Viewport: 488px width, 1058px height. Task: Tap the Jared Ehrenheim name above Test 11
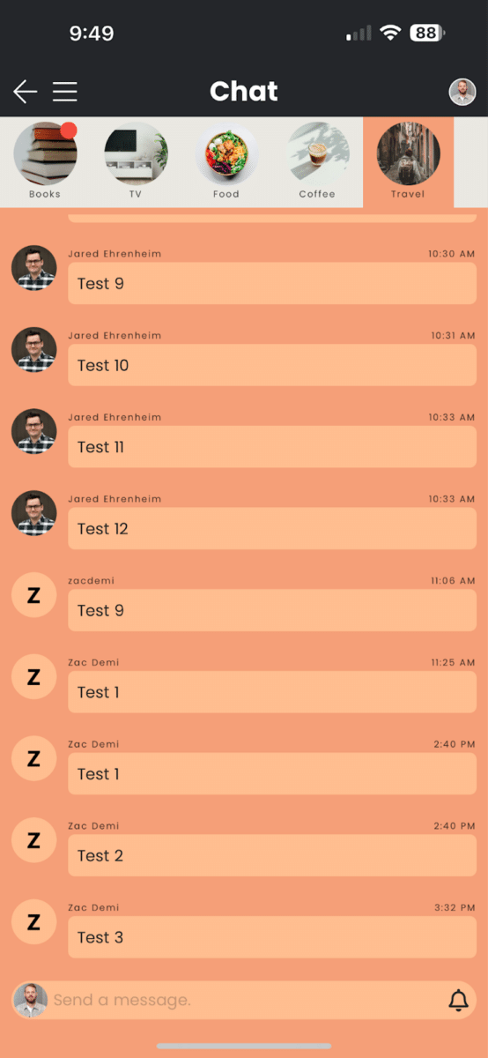tap(115, 417)
